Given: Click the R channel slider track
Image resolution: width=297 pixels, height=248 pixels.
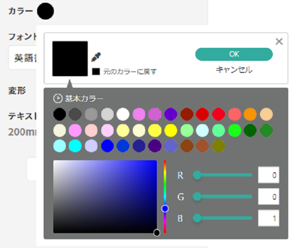Looking at the screenshot, I should (225, 175).
